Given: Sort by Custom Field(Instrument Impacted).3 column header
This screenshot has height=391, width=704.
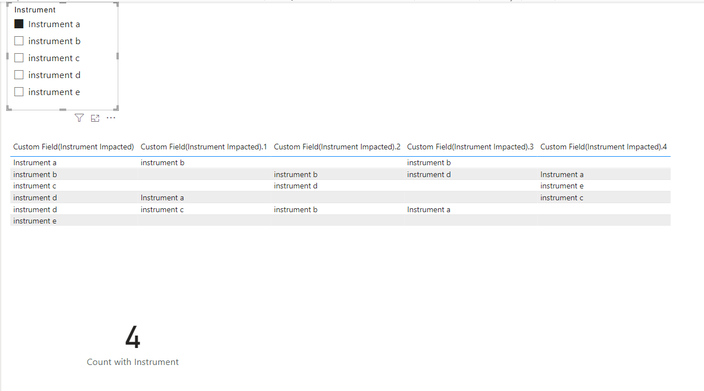Looking at the screenshot, I should [x=470, y=147].
